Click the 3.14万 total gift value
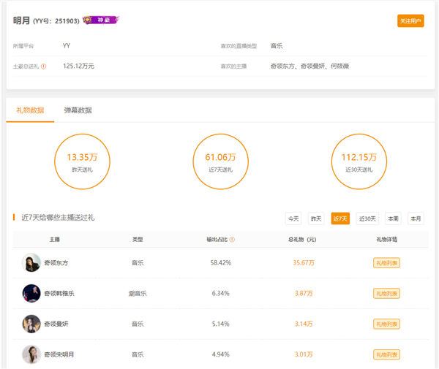Image resolution: width=439 pixels, height=369 pixels. [304, 324]
